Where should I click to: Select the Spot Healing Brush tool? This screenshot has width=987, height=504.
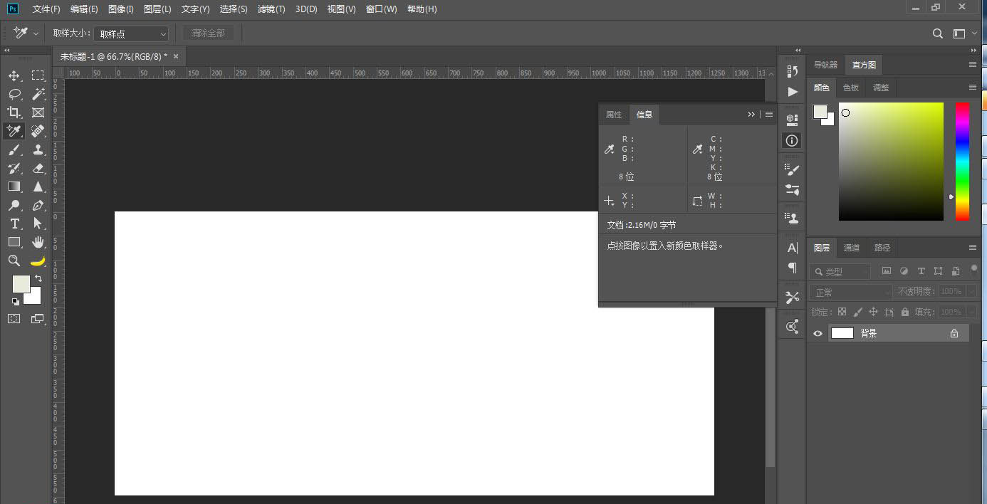(38, 131)
